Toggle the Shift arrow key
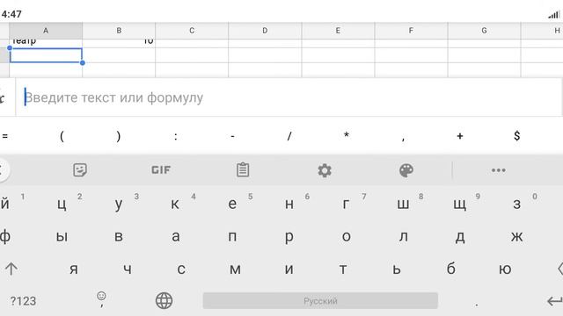 (11, 269)
